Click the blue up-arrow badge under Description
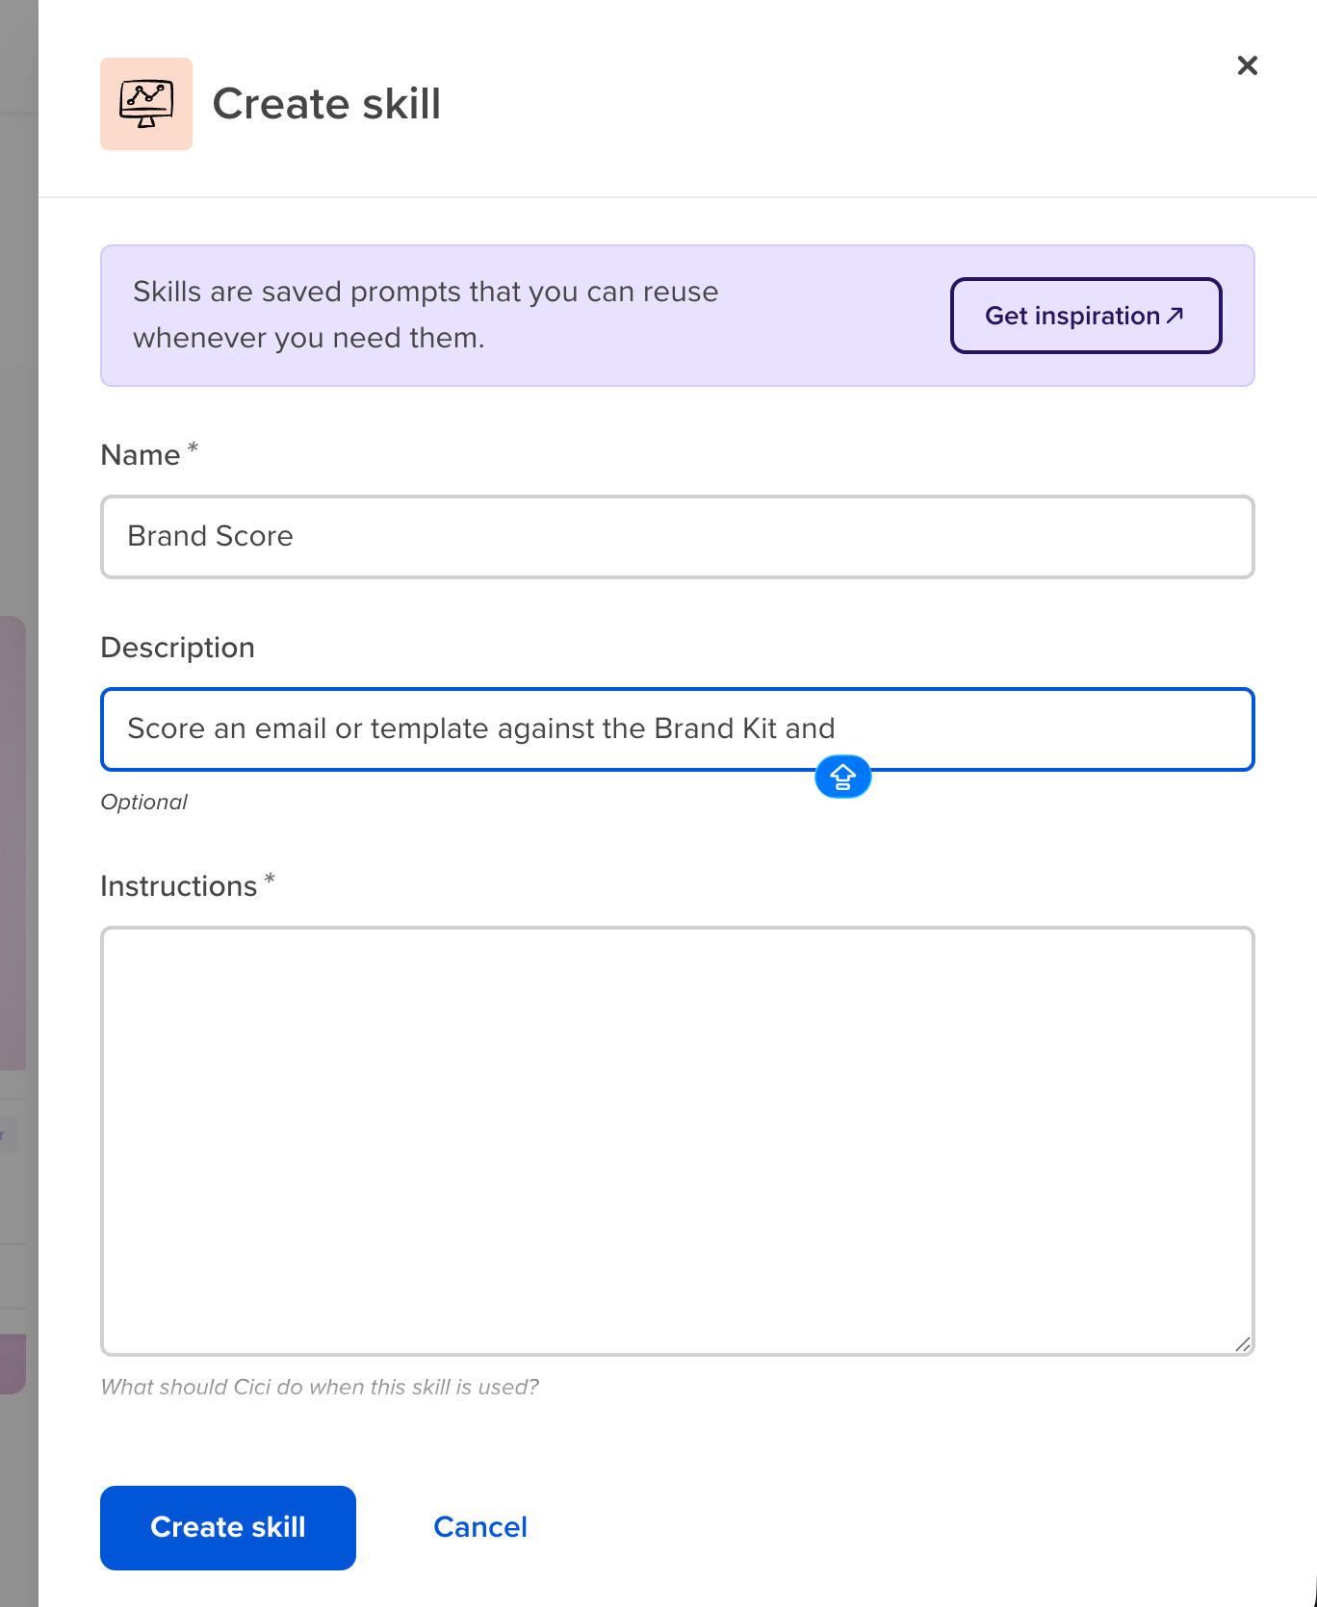 (842, 777)
